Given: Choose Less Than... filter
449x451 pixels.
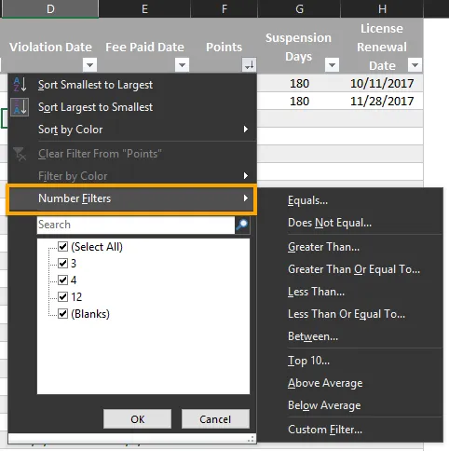Looking at the screenshot, I should click(x=350, y=292).
